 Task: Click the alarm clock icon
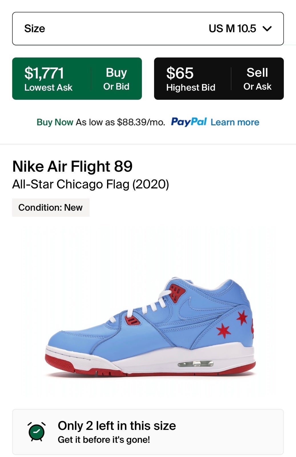tap(37, 432)
